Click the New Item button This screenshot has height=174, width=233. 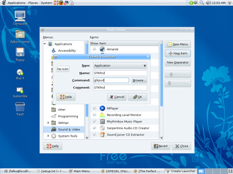pos(178,54)
